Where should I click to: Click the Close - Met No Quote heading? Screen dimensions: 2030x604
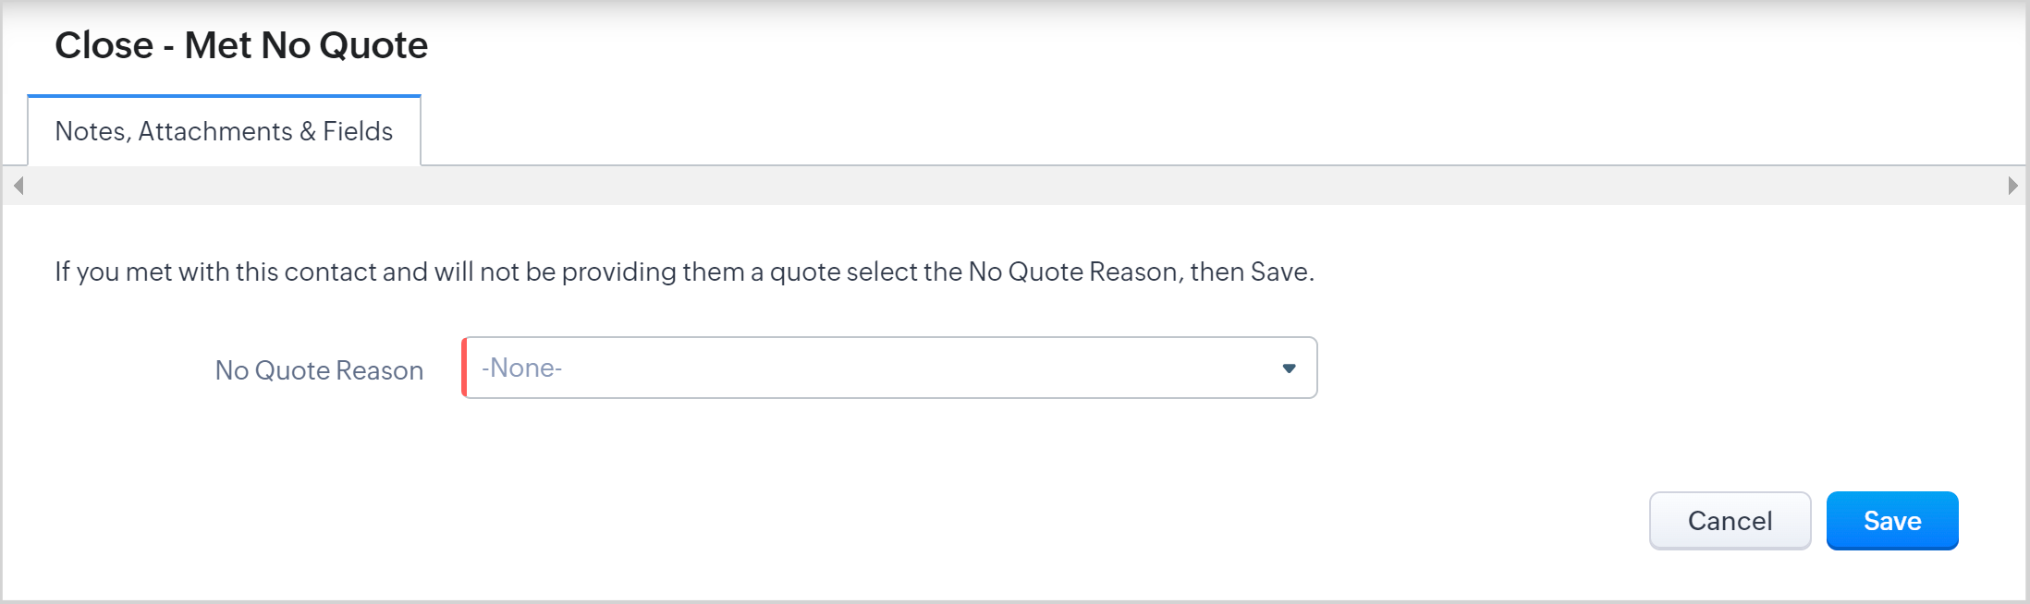pyautogui.click(x=241, y=45)
